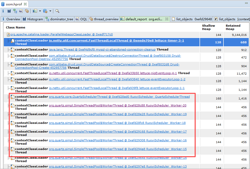Screen dimensions: 250x169
Task: Click the field icon of Druid CreateConnectionThread row
Action: (x=12, y=65)
